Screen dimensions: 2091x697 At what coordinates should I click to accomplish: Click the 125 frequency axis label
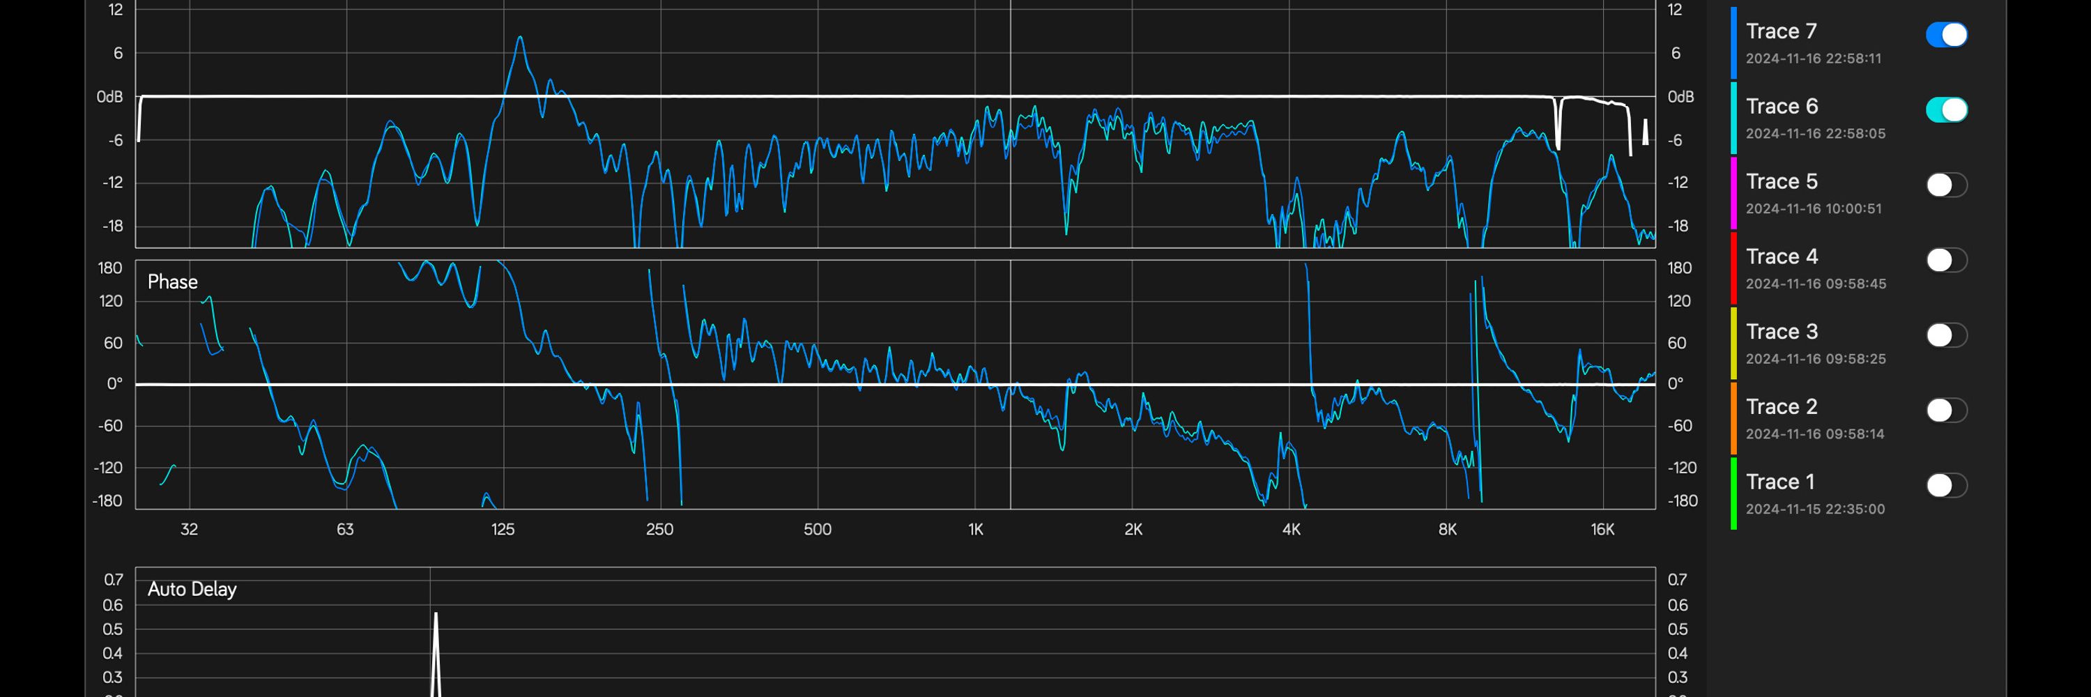503,530
